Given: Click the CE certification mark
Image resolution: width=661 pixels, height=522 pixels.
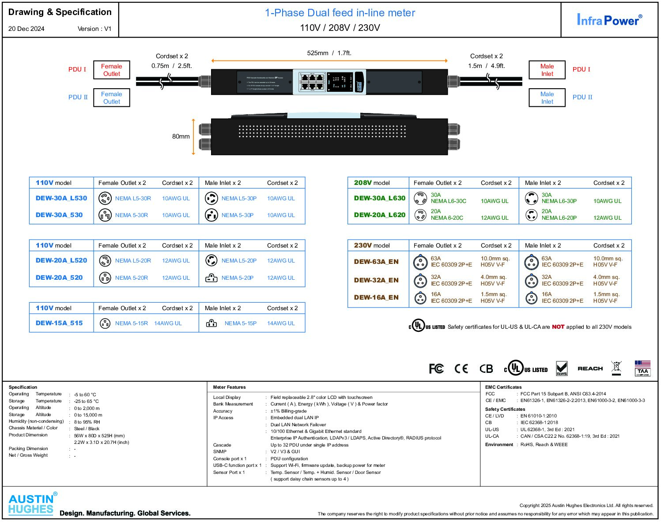Looking at the screenshot, I should 461,368.
